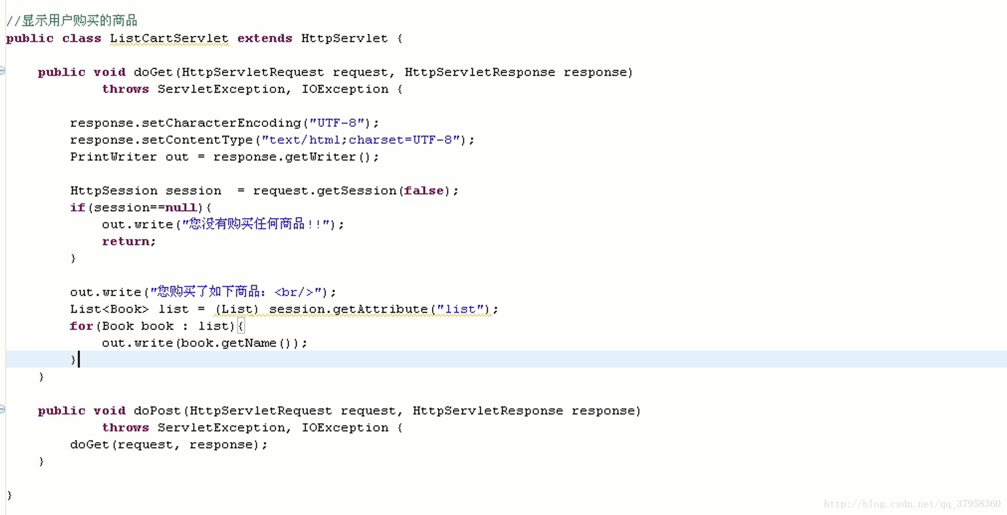Click HttpServlet after the extends keyword
The height and width of the screenshot is (515, 1007).
click(x=345, y=39)
